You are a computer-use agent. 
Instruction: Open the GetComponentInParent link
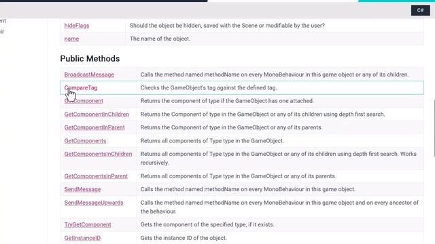point(94,127)
